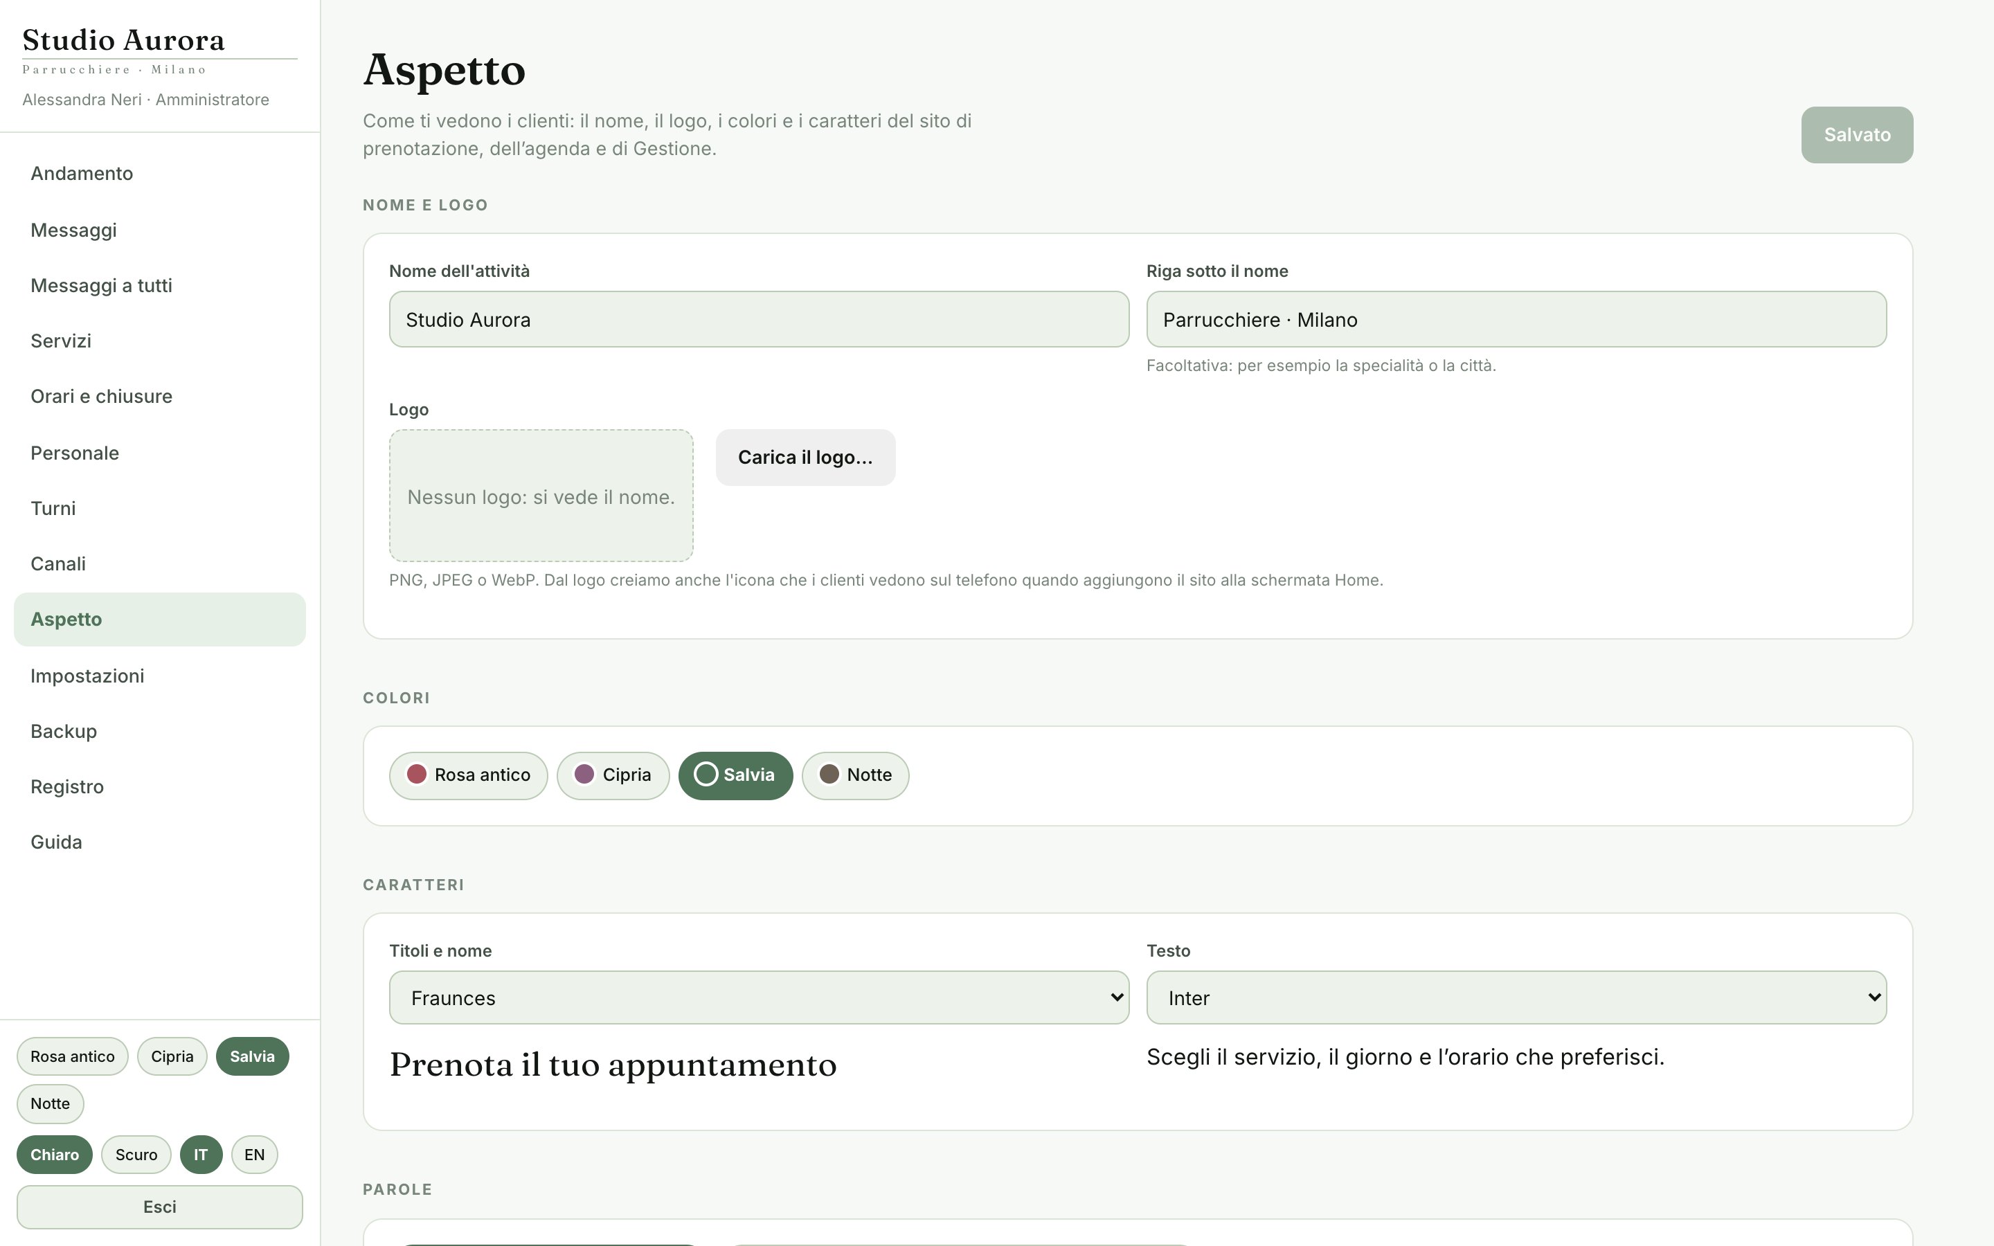Enable Chiaro light mode
Image resolution: width=1994 pixels, height=1246 pixels.
pyautogui.click(x=55, y=1155)
